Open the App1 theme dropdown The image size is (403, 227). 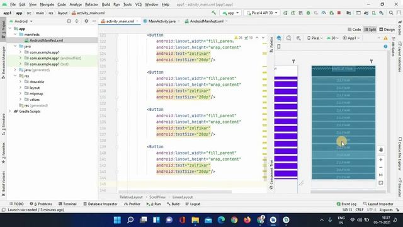tap(351, 38)
